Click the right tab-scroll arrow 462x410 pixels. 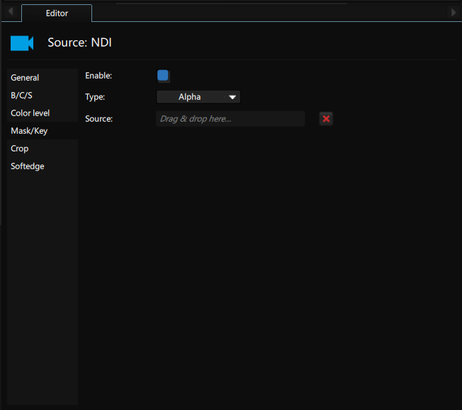tap(453, 12)
